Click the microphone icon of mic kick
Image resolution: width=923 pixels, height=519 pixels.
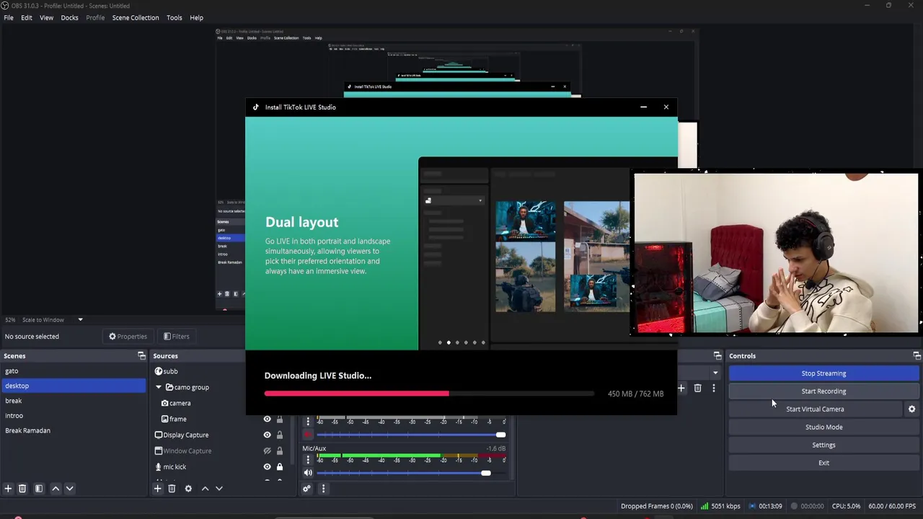click(x=159, y=466)
